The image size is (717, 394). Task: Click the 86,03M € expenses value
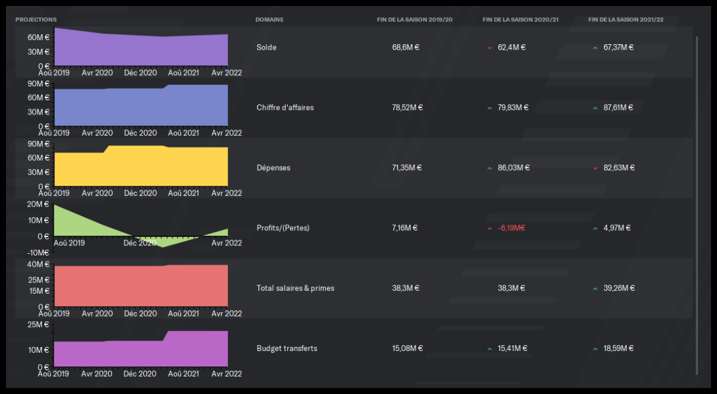[513, 168]
